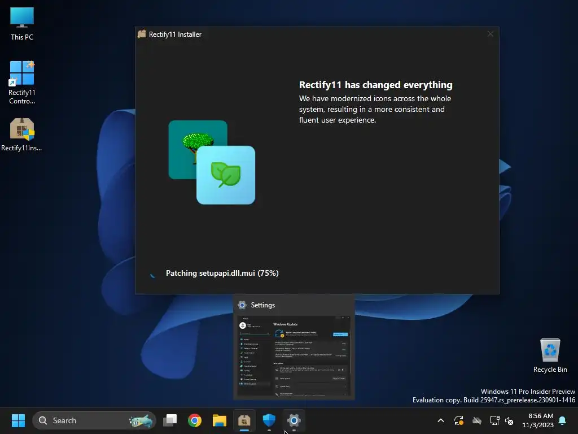The image size is (578, 434).
Task: Click the search highlight fish icon
Action: pos(141,420)
